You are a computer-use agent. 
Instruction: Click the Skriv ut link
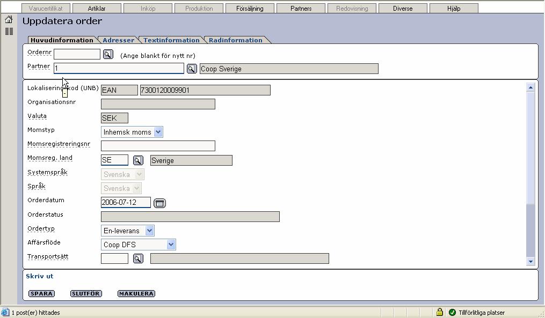pyautogui.click(x=40, y=276)
